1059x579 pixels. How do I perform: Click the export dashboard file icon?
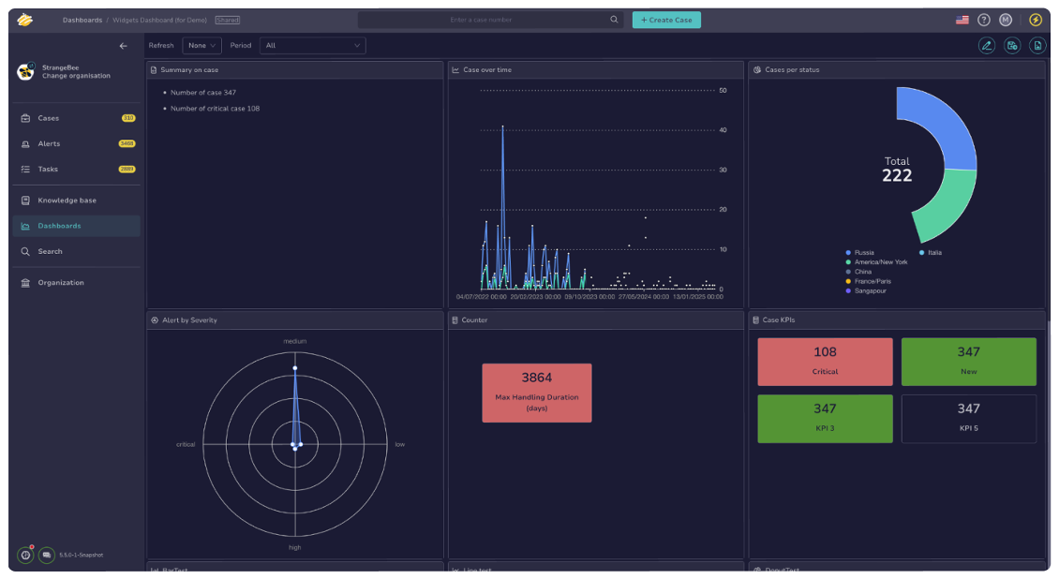[1037, 45]
